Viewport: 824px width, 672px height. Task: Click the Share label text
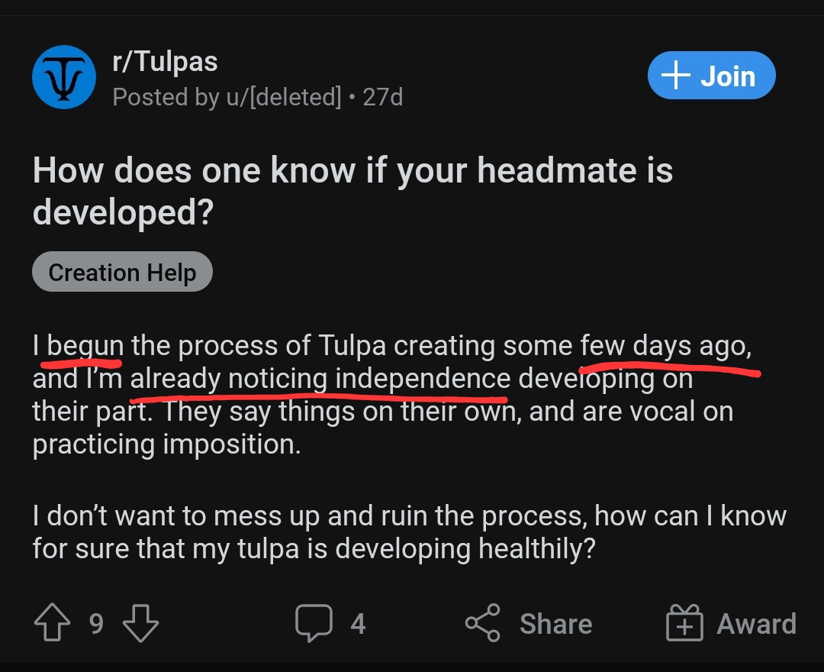click(555, 624)
